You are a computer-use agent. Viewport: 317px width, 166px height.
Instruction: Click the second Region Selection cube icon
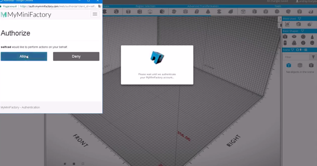pyautogui.click(x=139, y=11)
